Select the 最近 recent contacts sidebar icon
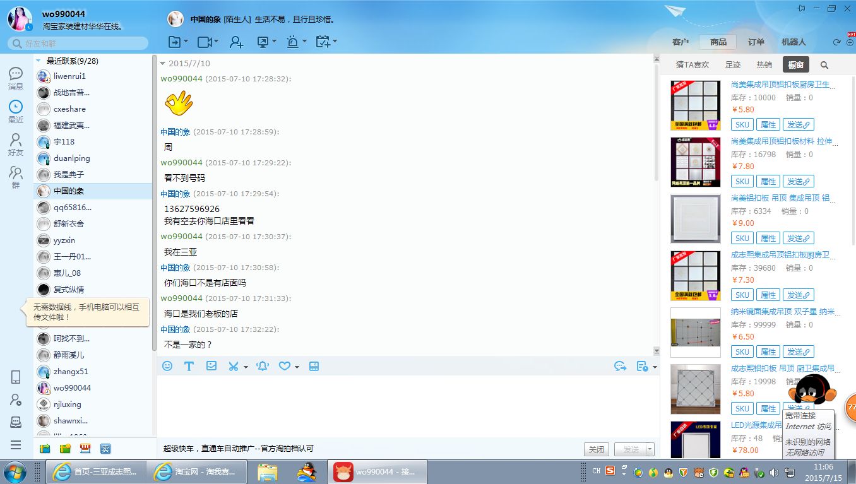Image resolution: width=856 pixels, height=484 pixels. click(x=16, y=111)
